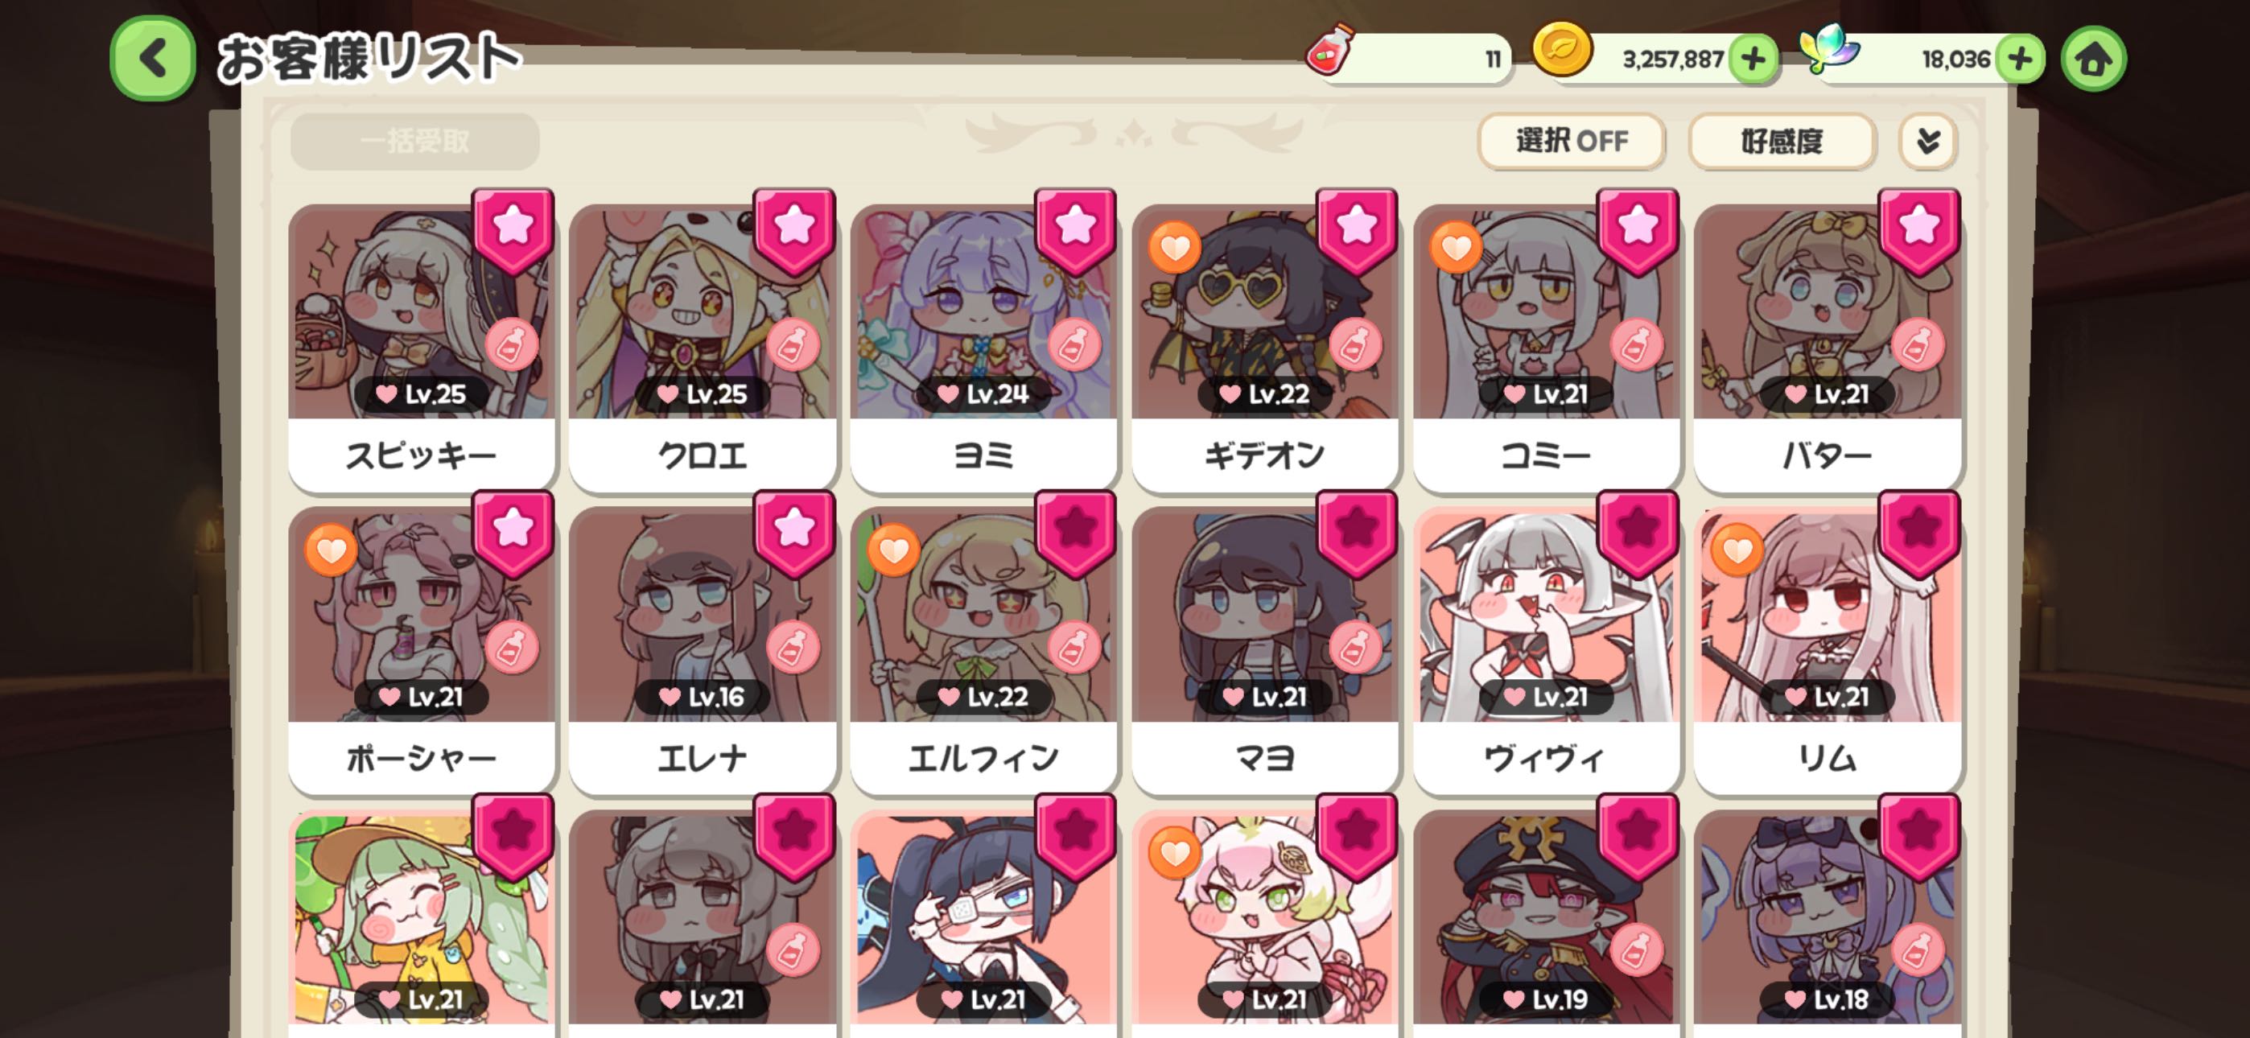Select the ポーシャー customer card
Viewport: 2250px width, 1038px height.
tap(422, 651)
